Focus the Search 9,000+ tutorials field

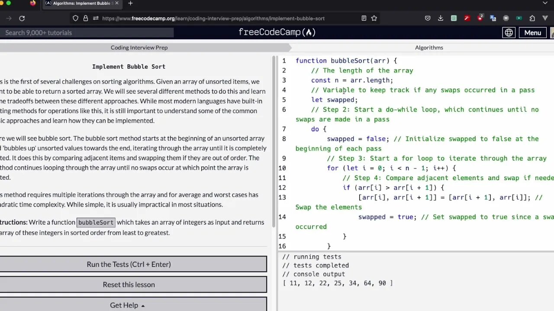pyautogui.click(x=87, y=32)
